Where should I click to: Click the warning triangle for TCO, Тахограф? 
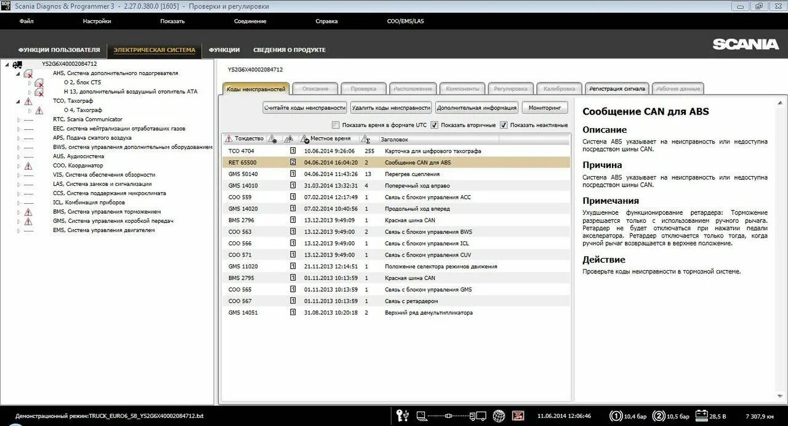pyautogui.click(x=28, y=101)
